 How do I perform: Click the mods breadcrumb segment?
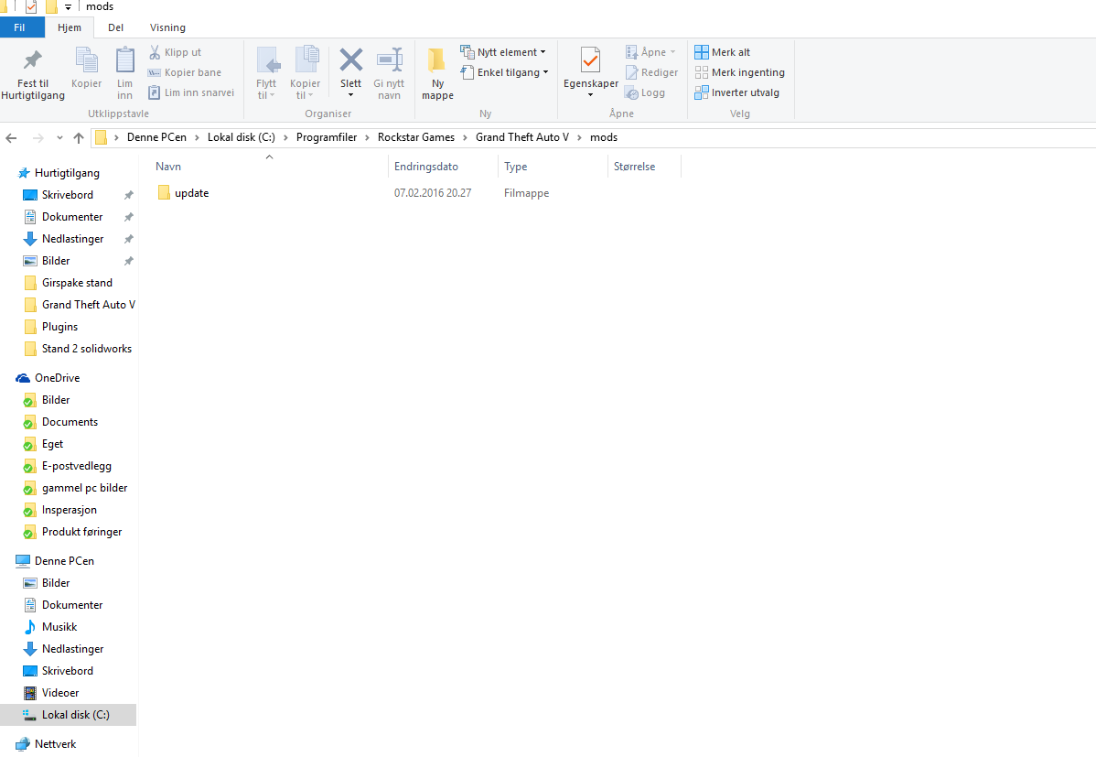(604, 137)
